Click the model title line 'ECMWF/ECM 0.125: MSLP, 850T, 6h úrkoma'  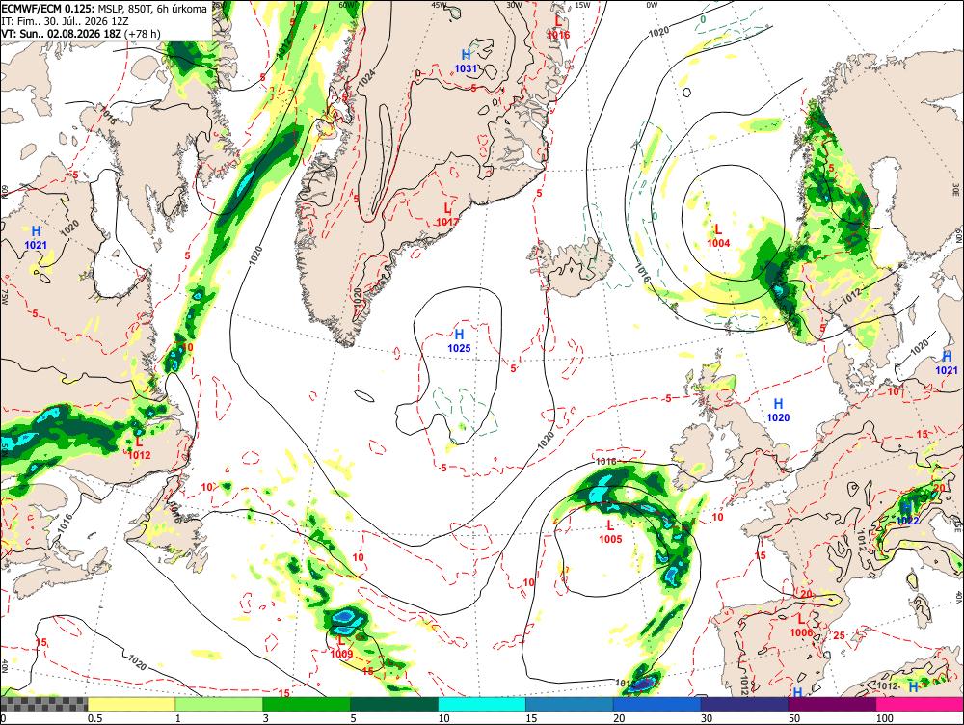(104, 9)
